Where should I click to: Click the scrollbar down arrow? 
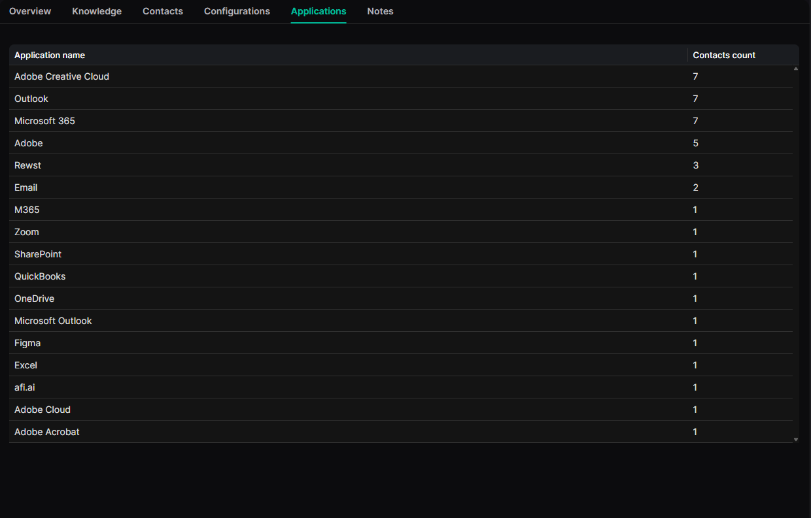point(796,440)
